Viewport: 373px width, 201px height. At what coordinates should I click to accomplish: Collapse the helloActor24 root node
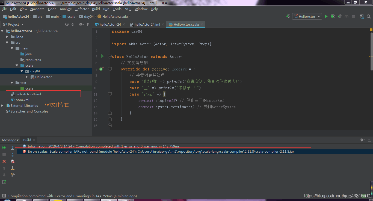point(3,31)
